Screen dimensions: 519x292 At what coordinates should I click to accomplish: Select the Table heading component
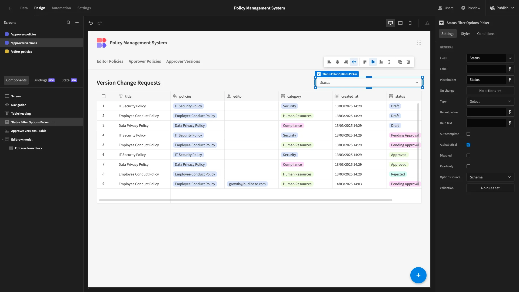(42, 114)
